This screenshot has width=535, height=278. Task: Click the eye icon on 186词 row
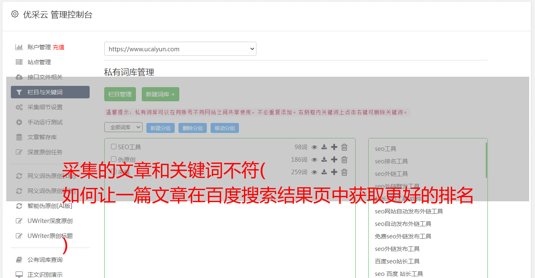(314, 160)
